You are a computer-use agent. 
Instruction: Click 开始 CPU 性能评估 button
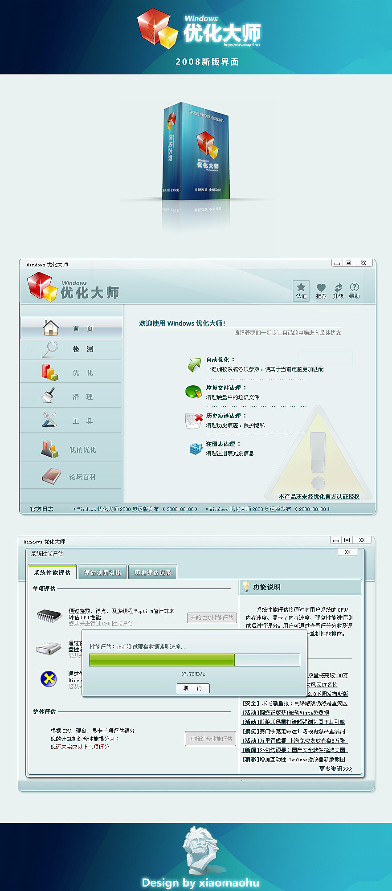point(212,618)
